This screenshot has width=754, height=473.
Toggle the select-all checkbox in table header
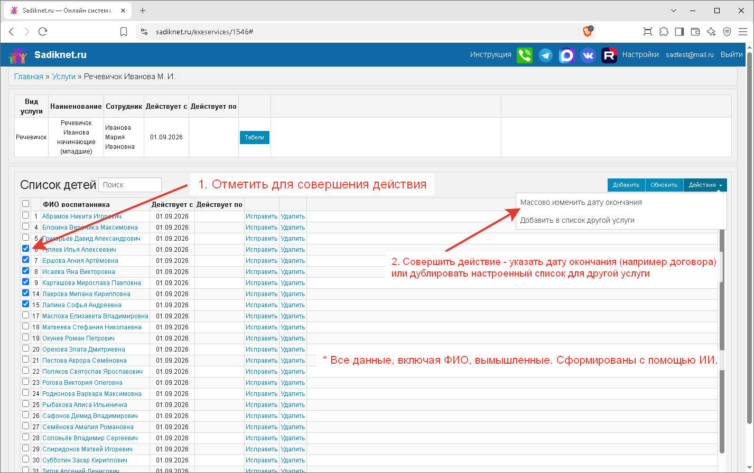point(25,204)
